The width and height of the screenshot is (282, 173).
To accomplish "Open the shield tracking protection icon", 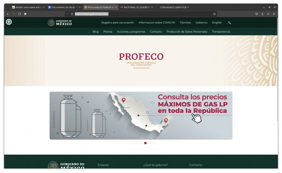I will [68, 14].
